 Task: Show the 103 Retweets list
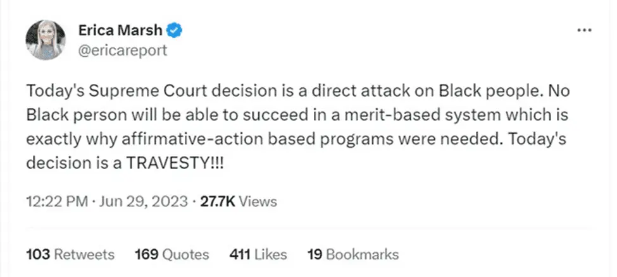pyautogui.click(x=70, y=254)
